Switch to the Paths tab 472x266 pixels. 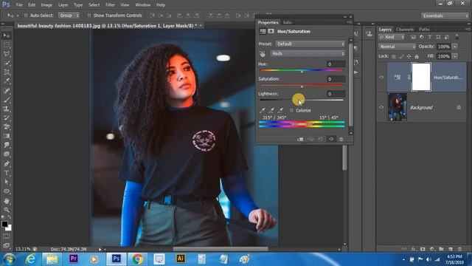424,30
